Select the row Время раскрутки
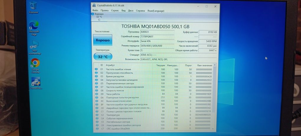 click(x=153, y=76)
